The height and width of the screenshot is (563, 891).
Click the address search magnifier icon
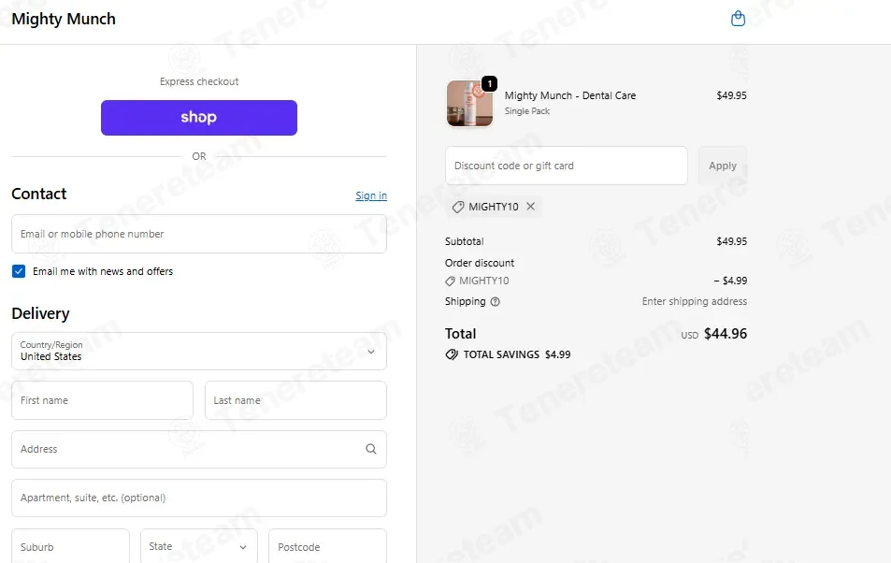[x=371, y=449]
